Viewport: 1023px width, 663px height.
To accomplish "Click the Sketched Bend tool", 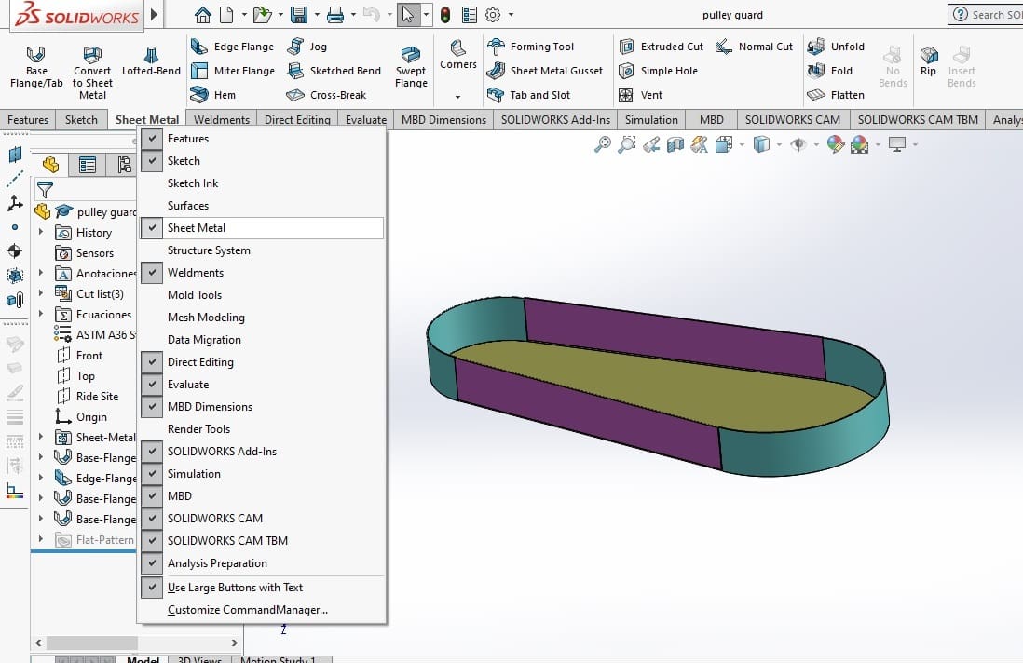I will pos(334,71).
